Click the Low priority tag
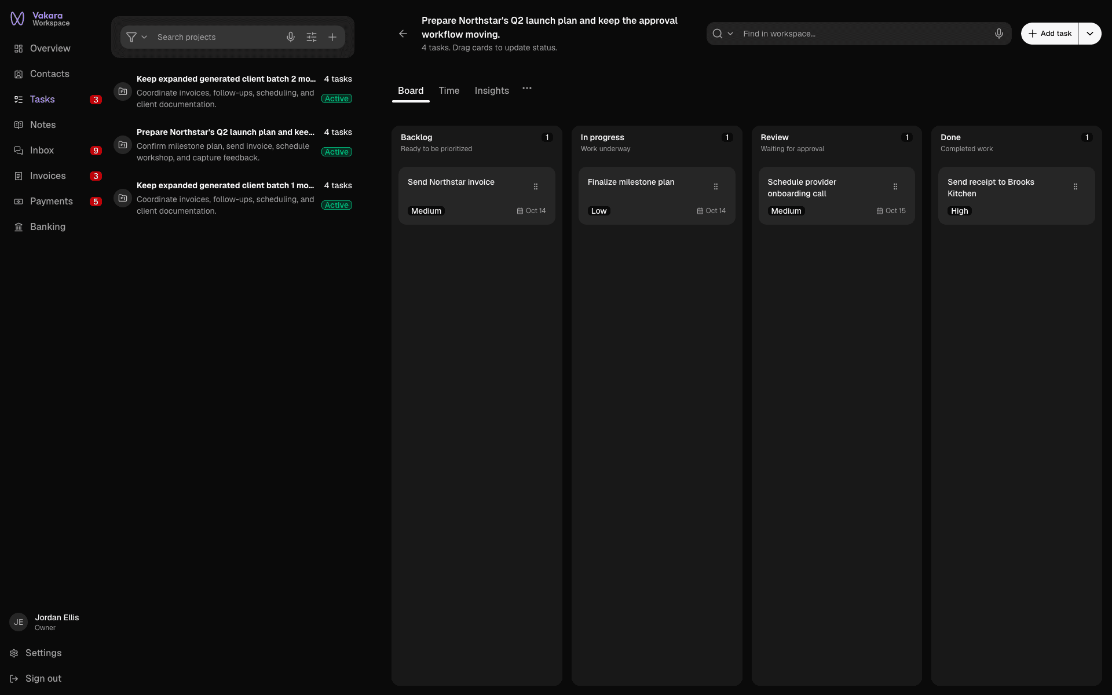 click(599, 211)
